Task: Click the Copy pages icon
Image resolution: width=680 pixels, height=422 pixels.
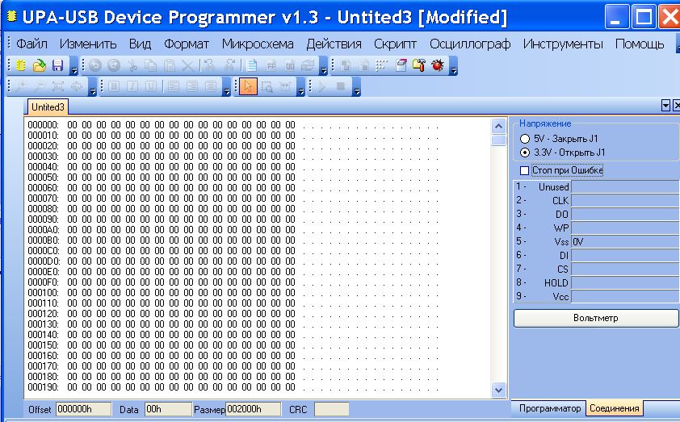Action: coord(150,65)
